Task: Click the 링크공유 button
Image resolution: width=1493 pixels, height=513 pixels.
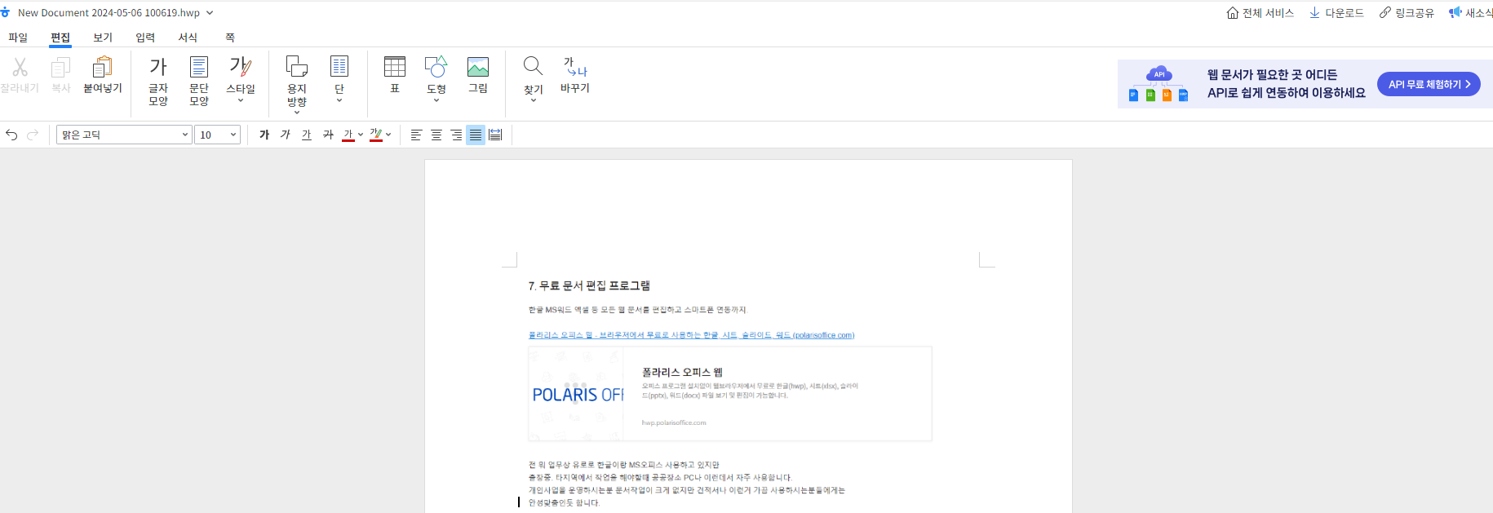Action: pyautogui.click(x=1407, y=13)
